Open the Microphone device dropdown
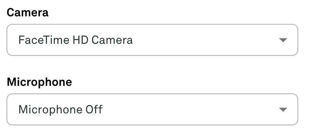 point(152,109)
